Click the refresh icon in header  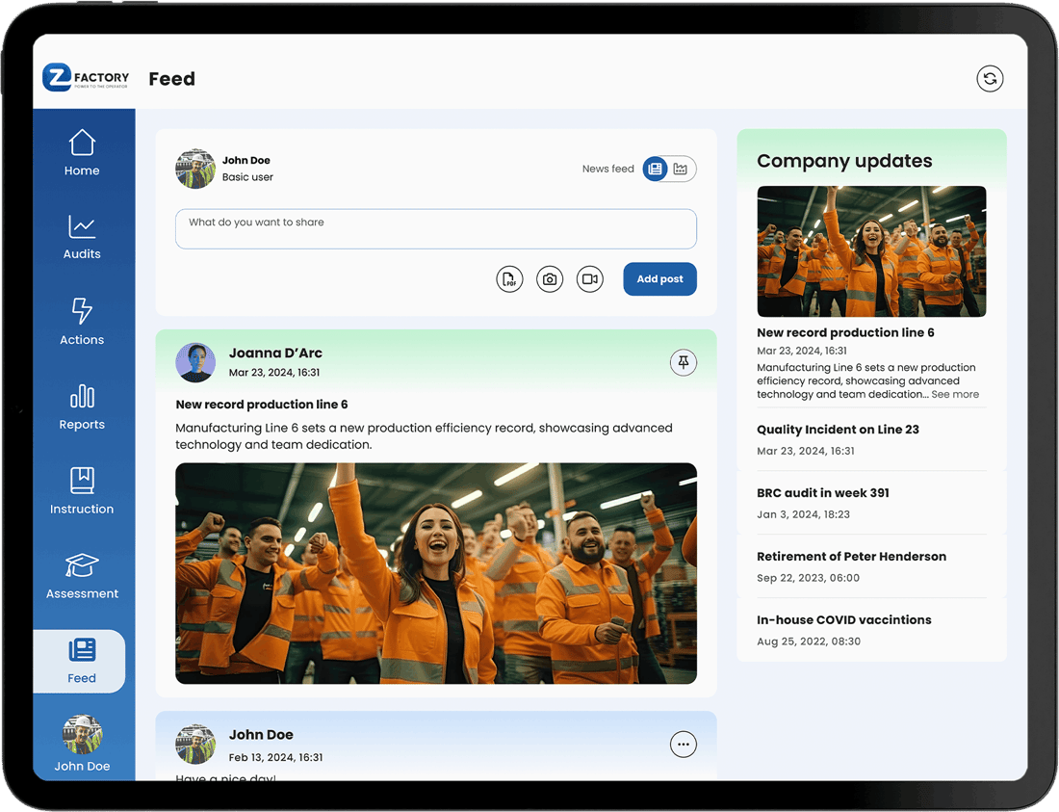990,78
